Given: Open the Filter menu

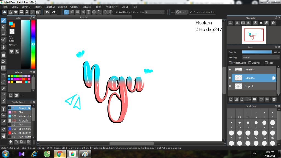Looking at the screenshot, I should (x=38, y=7).
